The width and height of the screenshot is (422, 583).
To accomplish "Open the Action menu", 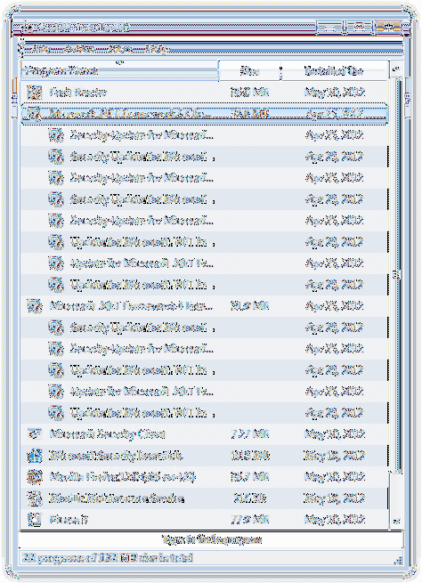I will tap(78, 48).
